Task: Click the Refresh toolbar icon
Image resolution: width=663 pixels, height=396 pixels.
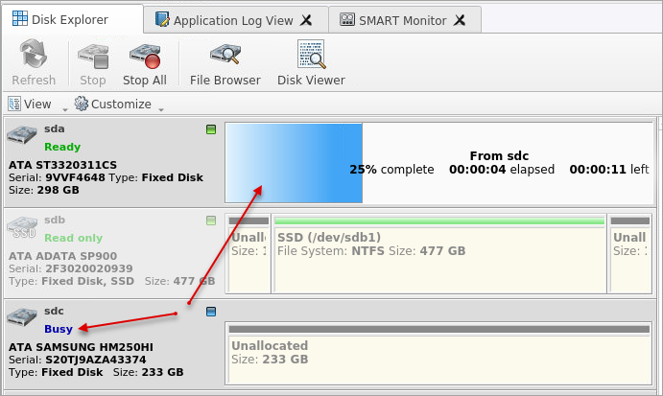Action: click(34, 54)
